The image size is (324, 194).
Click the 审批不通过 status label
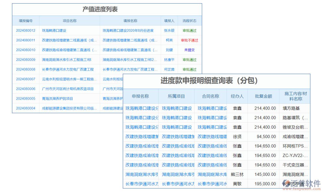(190, 40)
